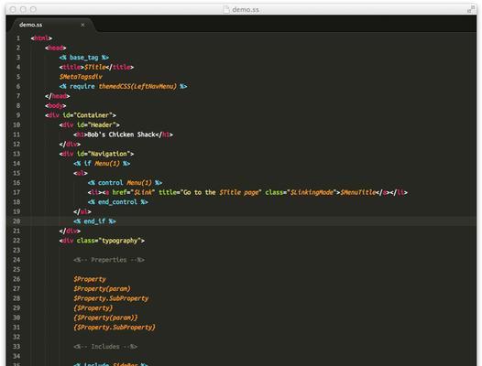Screen dimensions: 482x366
Task: Click the demo.ss window title text
Action: coord(246,9)
